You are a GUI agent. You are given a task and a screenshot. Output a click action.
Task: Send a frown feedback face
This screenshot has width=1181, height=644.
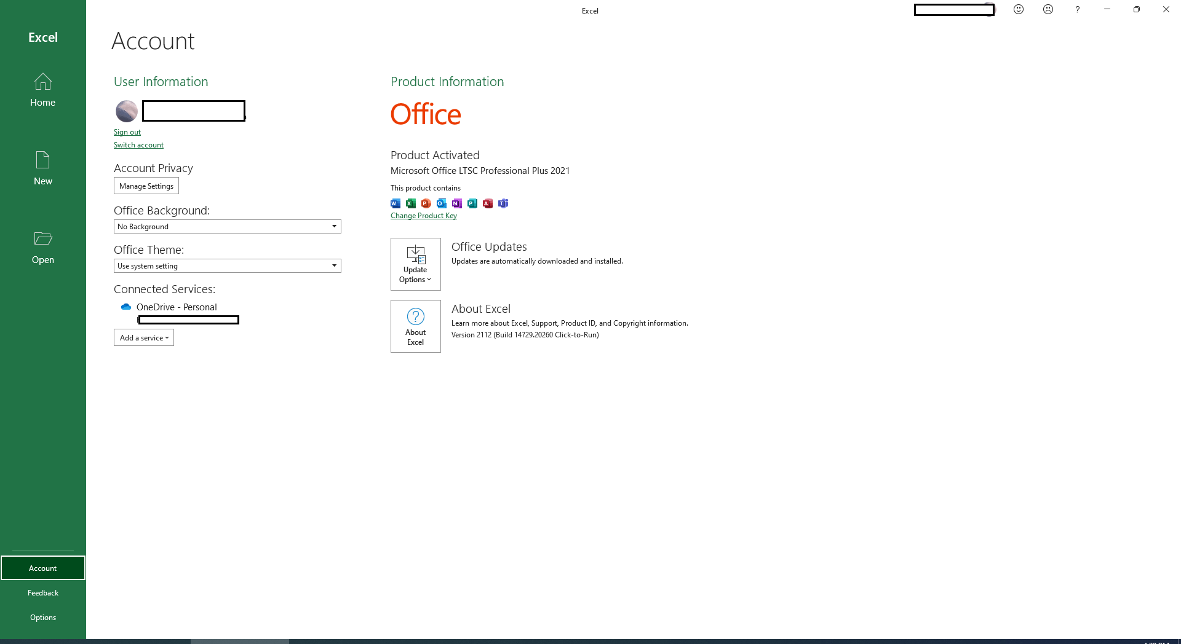pos(1048,9)
